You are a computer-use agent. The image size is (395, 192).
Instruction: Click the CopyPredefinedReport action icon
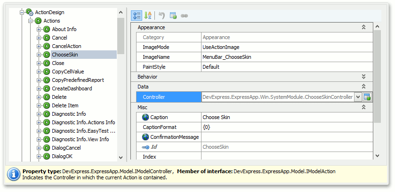[47, 80]
